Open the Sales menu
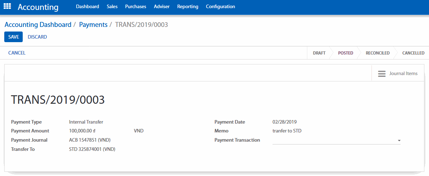Image resolution: width=429 pixels, height=176 pixels. pos(112,7)
